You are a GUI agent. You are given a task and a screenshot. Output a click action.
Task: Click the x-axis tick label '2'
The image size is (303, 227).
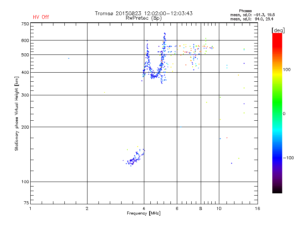[87, 208]
